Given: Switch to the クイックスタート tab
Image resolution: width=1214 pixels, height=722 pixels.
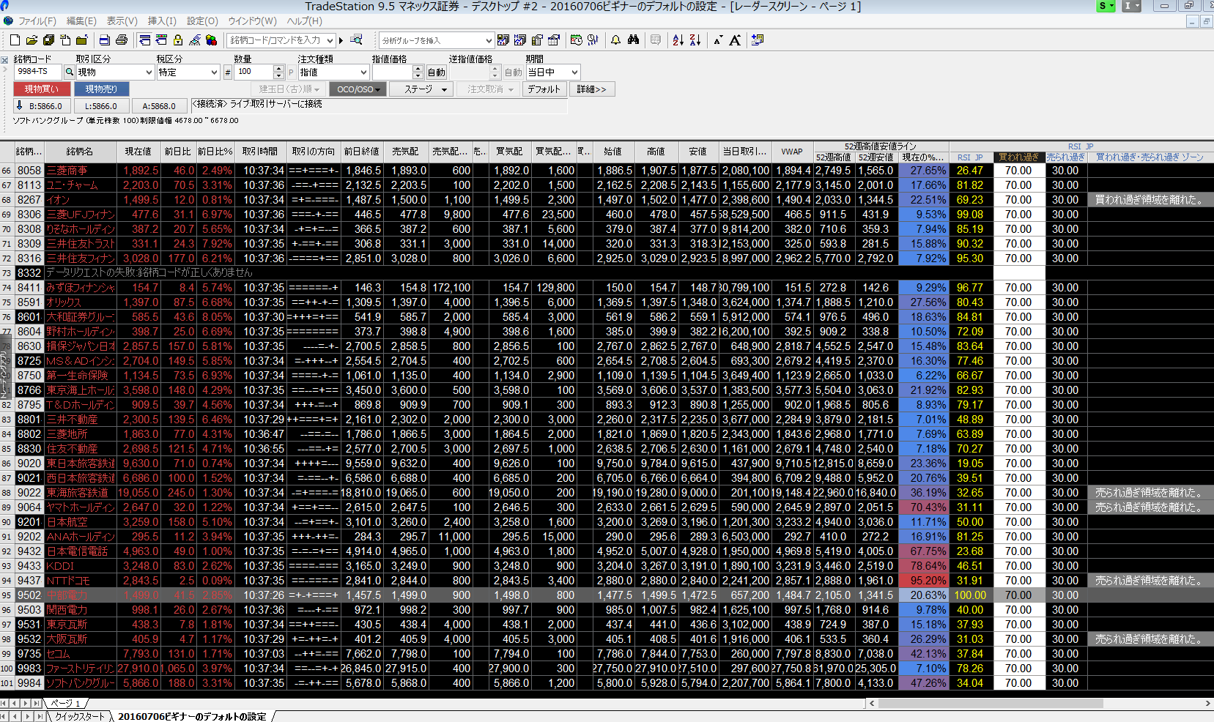Looking at the screenshot, I should tap(80, 716).
